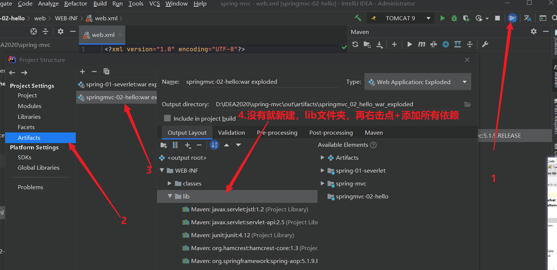557x270 pixels.
Task: Open Maven panel gear options
Action: (534, 32)
